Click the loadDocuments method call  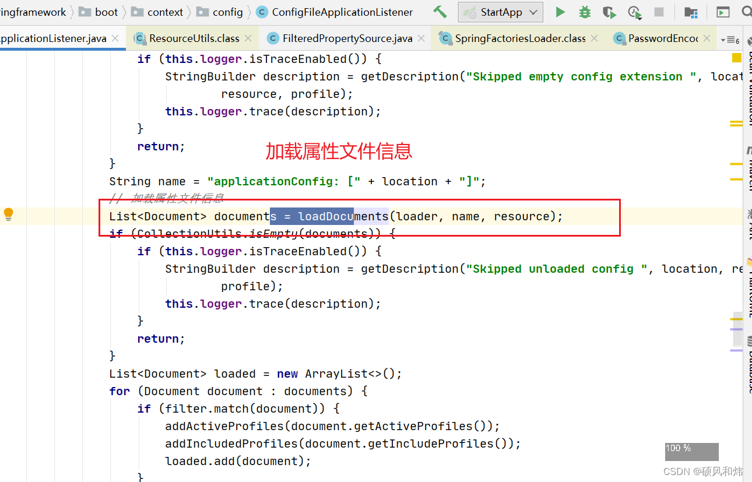click(343, 216)
